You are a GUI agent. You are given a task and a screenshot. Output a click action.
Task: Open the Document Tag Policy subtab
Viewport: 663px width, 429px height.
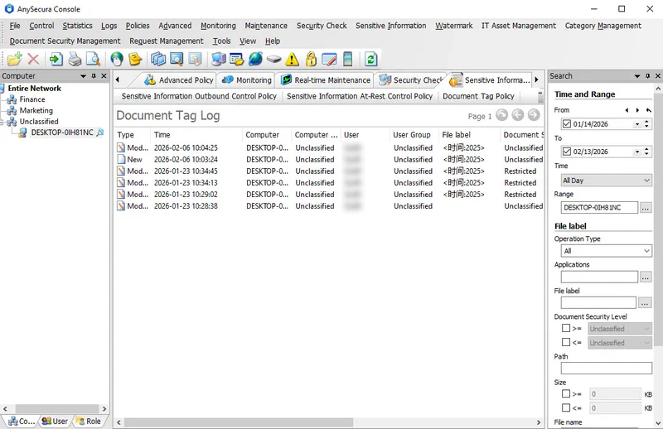(x=478, y=96)
